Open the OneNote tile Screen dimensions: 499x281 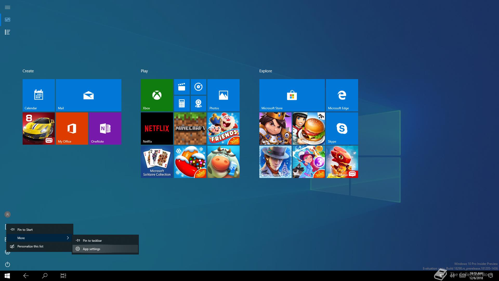105,129
